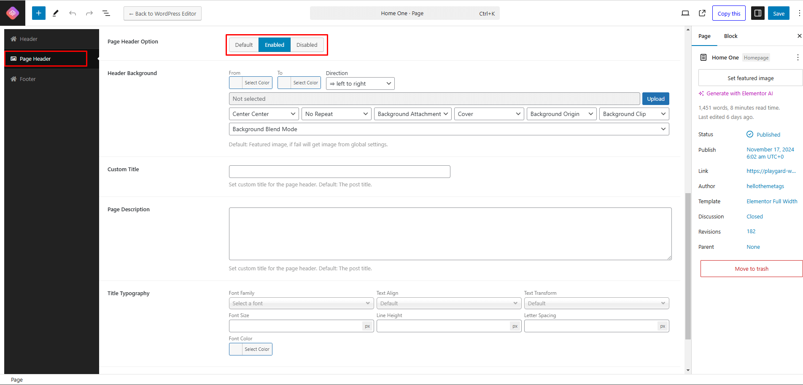The height and width of the screenshot is (385, 803).
Task: Open the Center Center position dropdown
Action: coord(264,114)
